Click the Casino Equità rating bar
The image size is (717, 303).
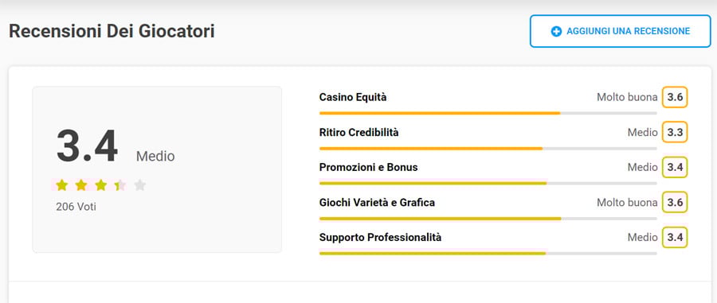coord(488,113)
